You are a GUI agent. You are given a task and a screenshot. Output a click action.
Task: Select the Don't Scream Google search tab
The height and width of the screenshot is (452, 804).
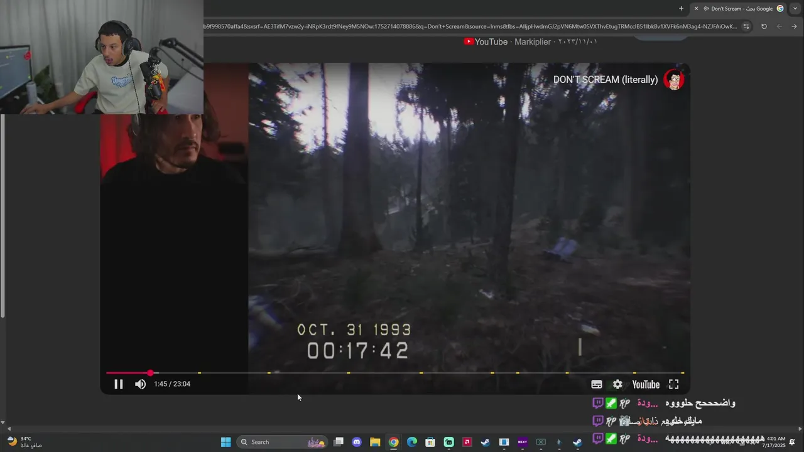743,8
